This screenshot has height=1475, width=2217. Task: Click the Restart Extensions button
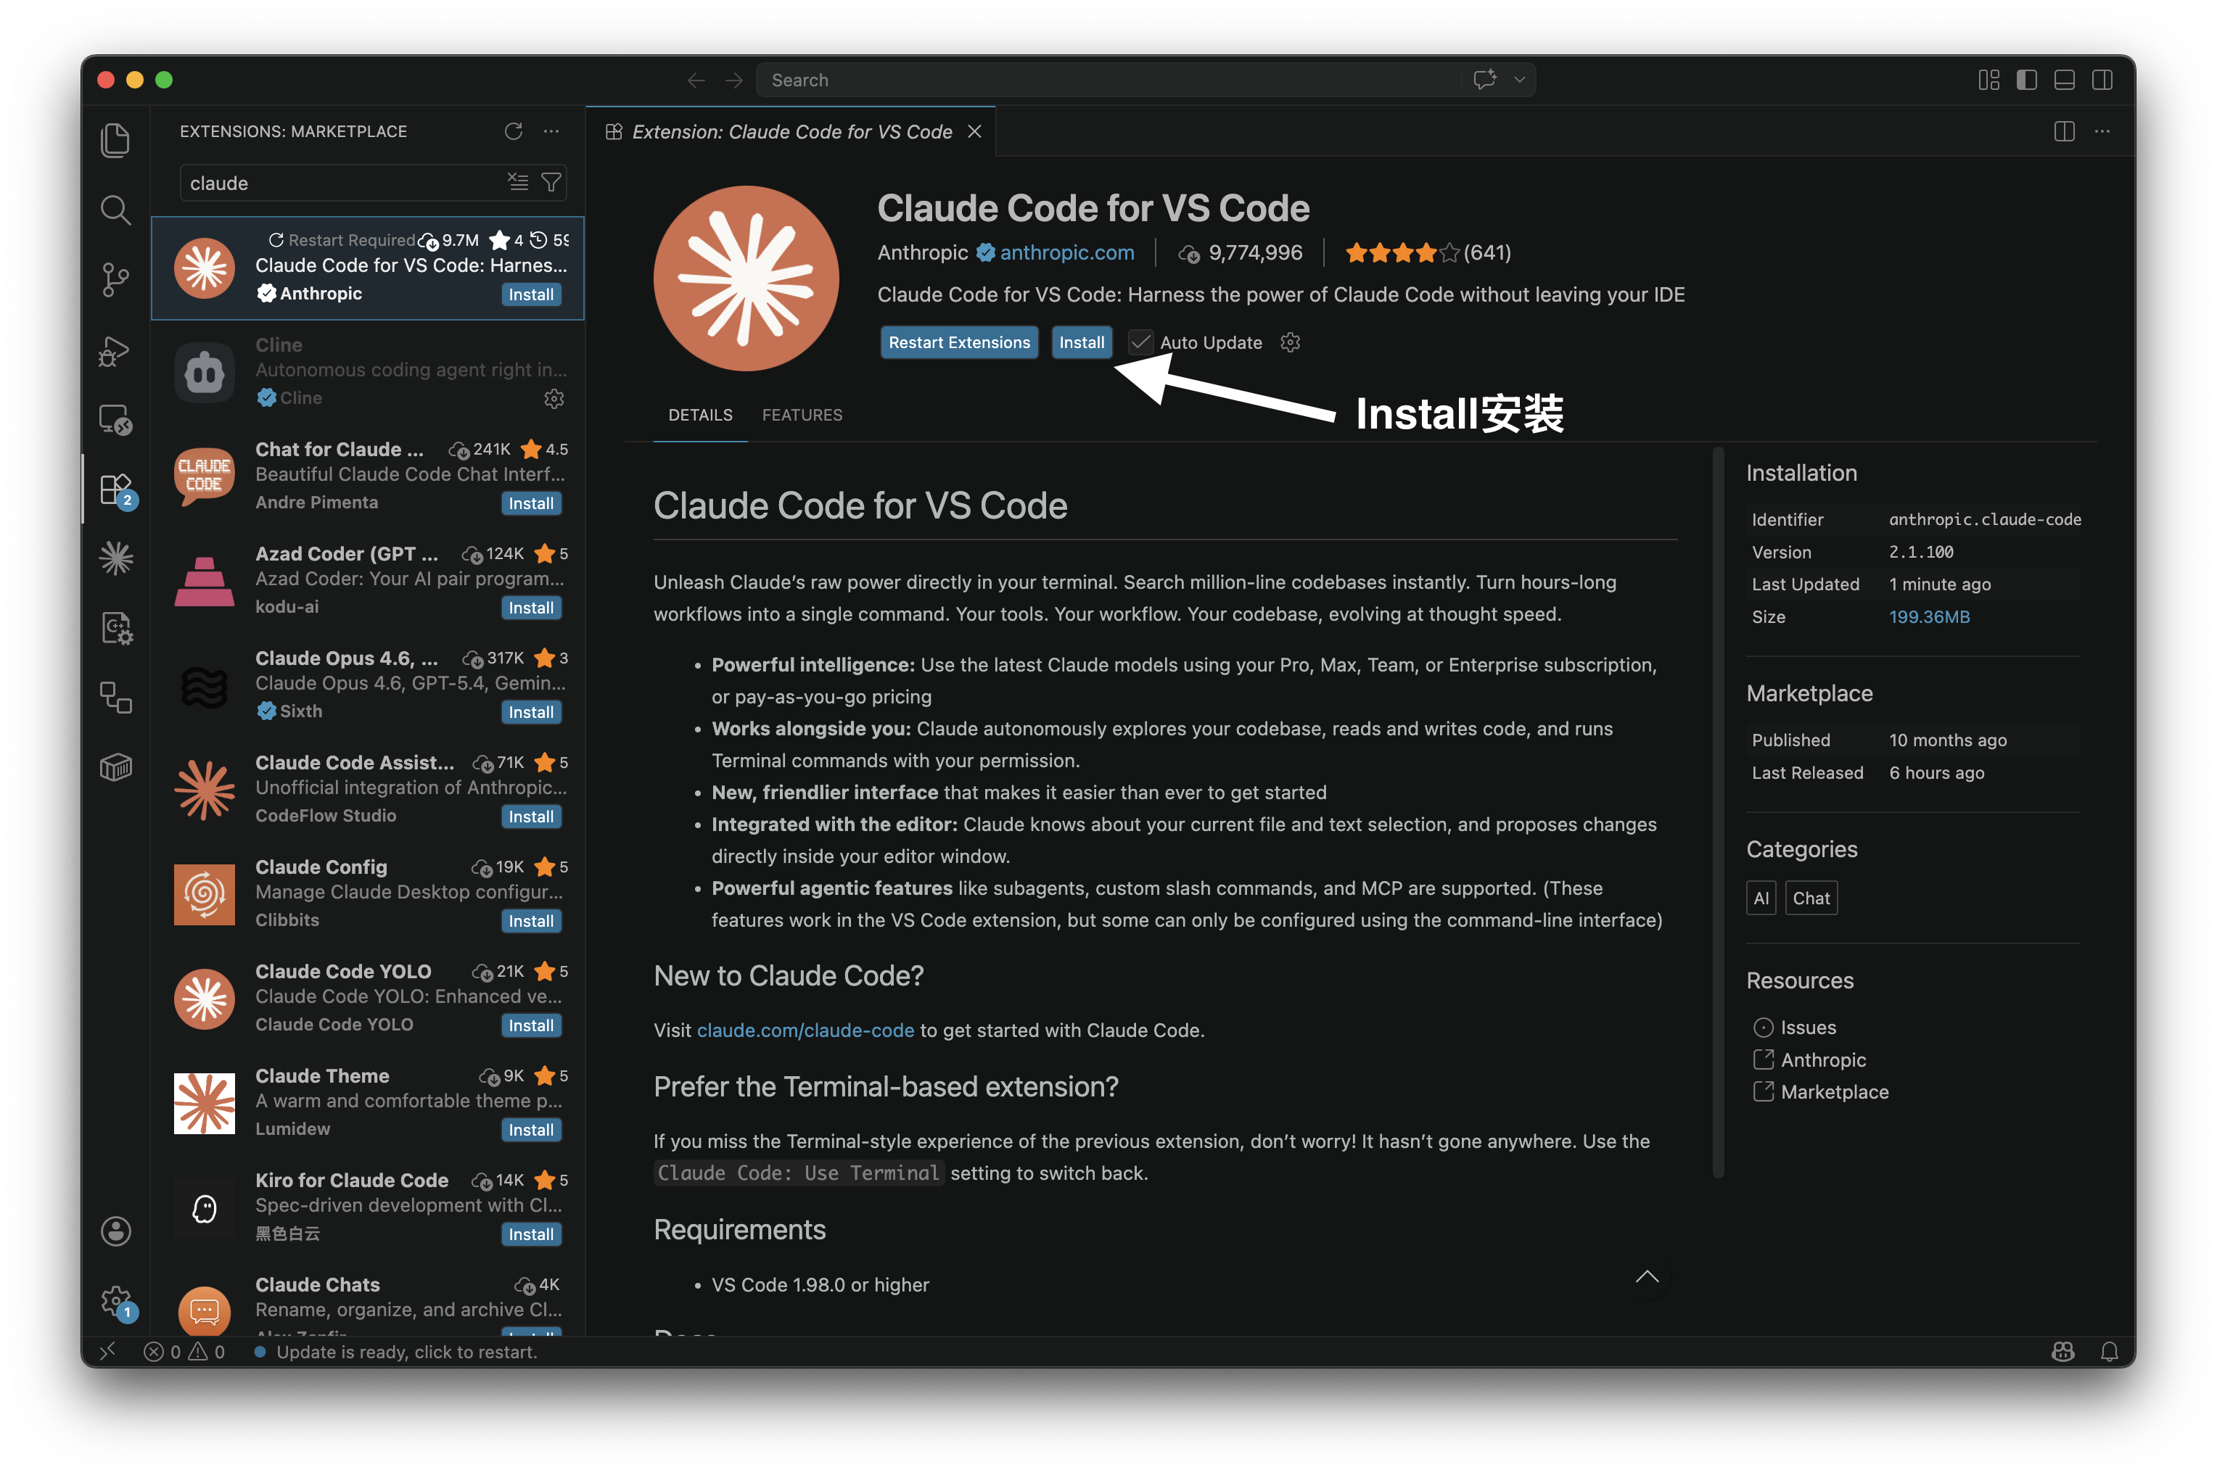959,342
